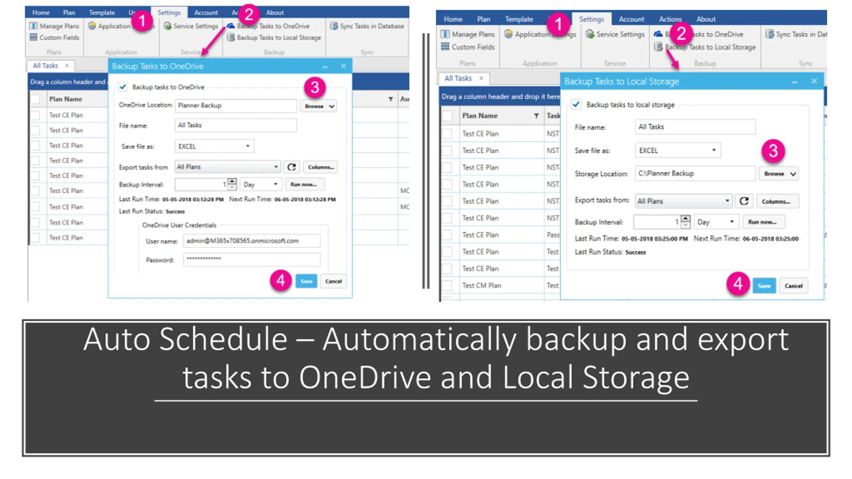
Task: Click Manage Plans icon in left window
Action: click(x=33, y=26)
